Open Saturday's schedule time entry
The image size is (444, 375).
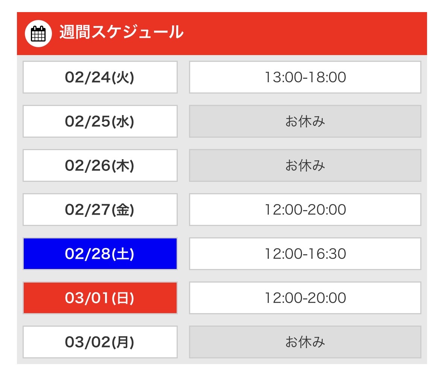[x=305, y=254]
